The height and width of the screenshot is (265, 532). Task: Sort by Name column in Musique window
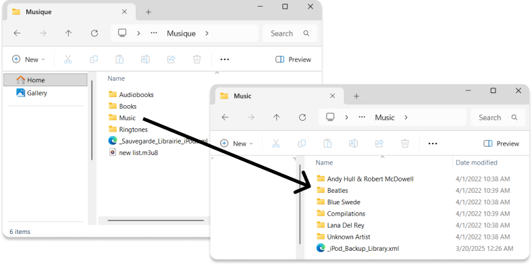tap(116, 78)
